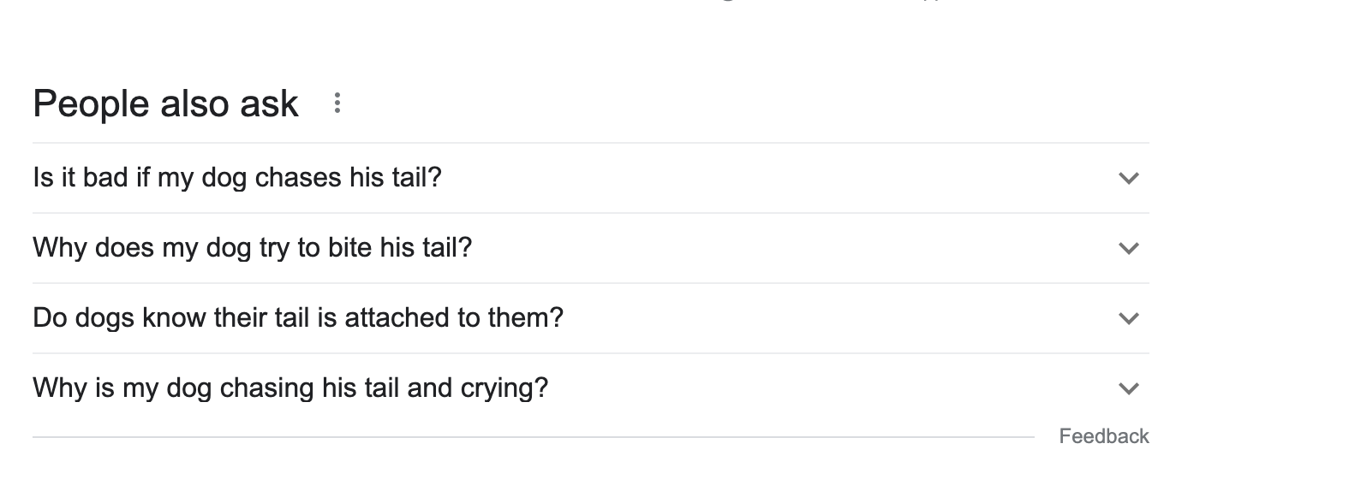Screen dimensions: 1355x491
Task: Expand "Is it bad if my dog chases his tail?"
Action: coord(237,178)
